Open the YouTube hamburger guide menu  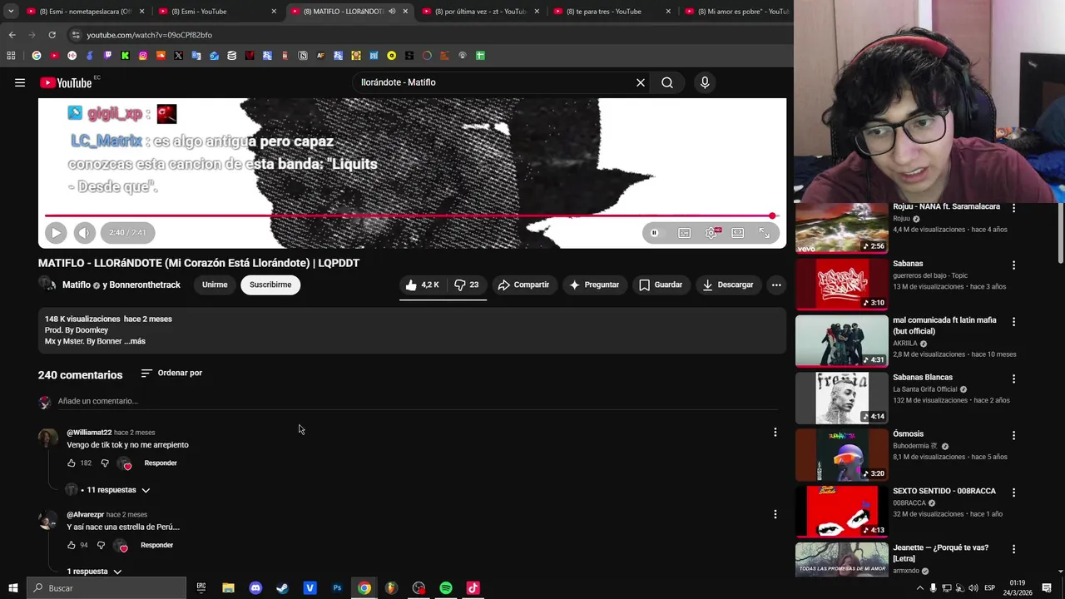20,82
